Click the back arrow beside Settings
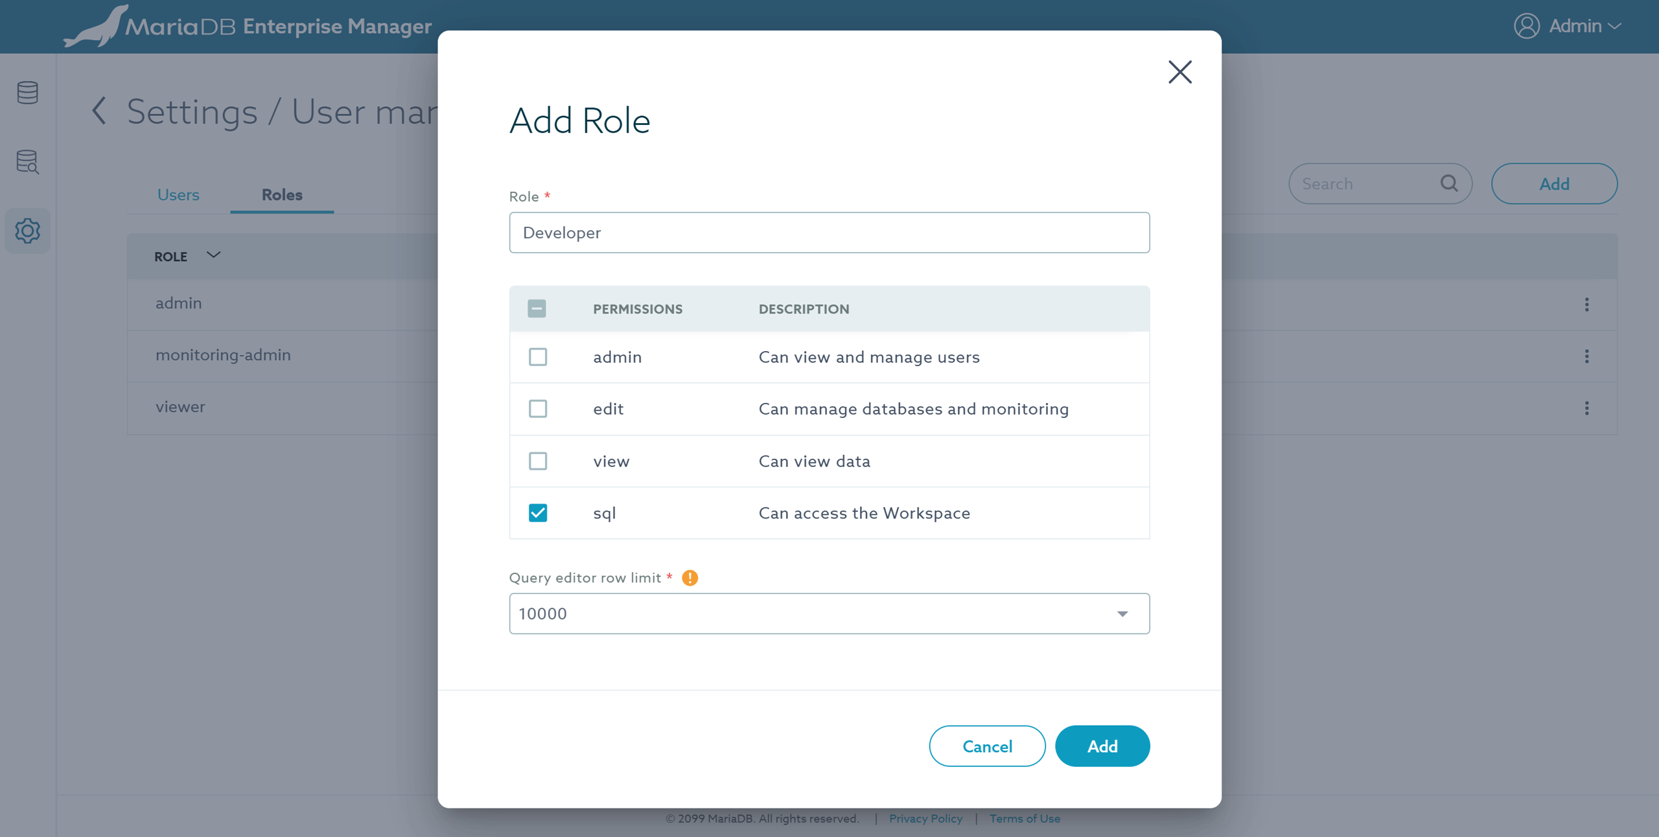Viewport: 1659px width, 837px height. (x=99, y=111)
